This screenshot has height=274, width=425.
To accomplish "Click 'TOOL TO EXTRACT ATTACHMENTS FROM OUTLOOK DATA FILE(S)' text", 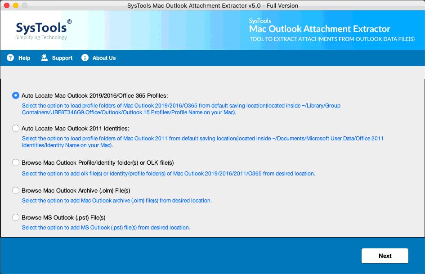I will pyautogui.click(x=332, y=39).
